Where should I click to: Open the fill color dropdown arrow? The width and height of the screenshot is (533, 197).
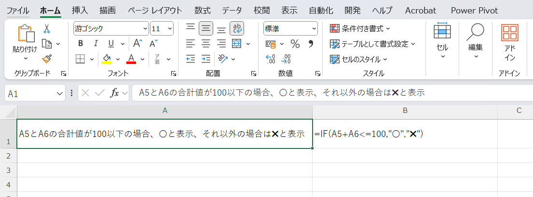[118, 59]
